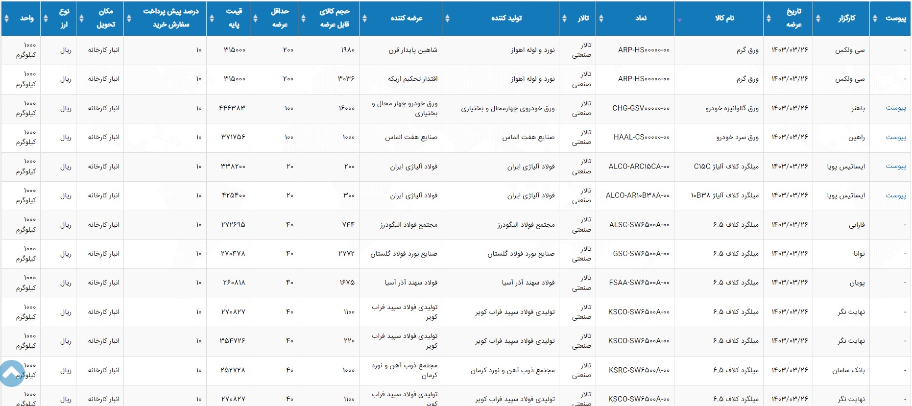Open پیوست link for ALCO-ARC15CA-00 row
Viewport: 912px width, 406px height.
[895, 167]
